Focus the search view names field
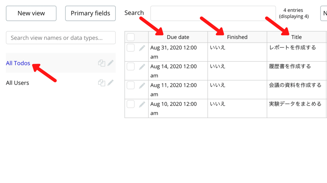 [61, 38]
